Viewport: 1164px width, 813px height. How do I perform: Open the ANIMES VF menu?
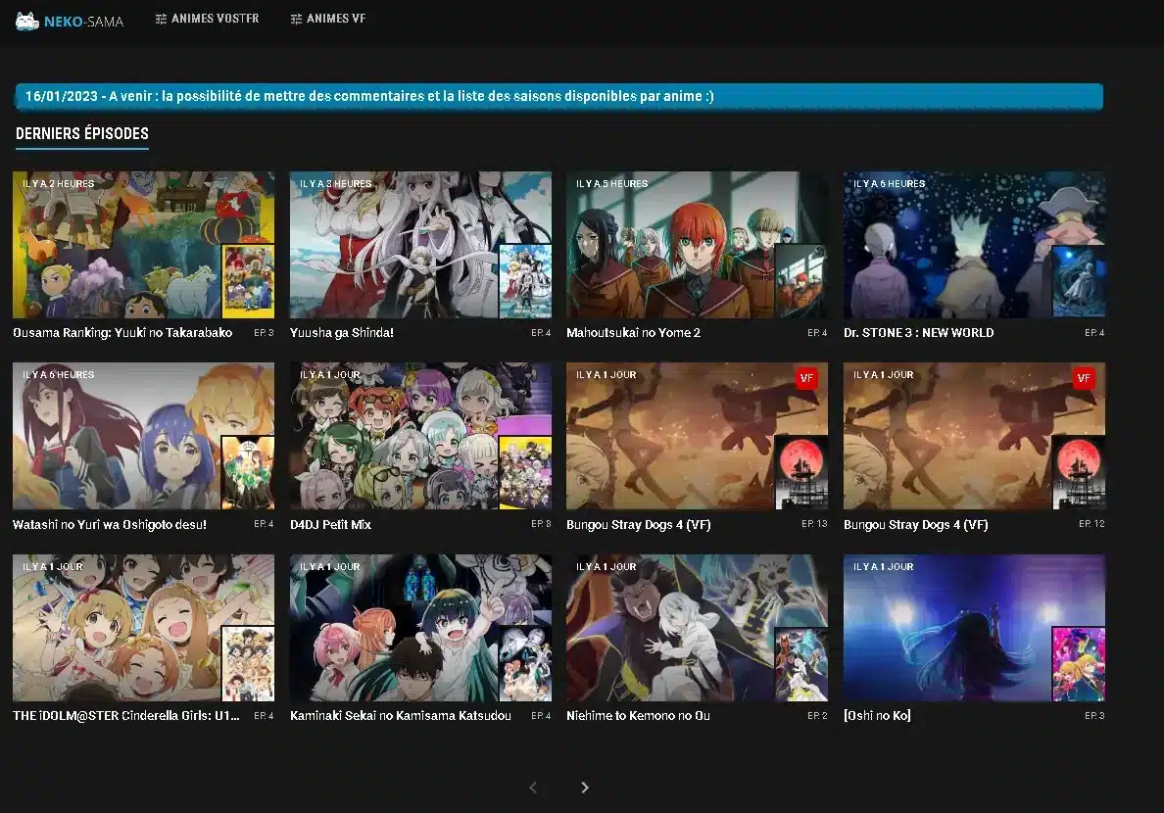point(328,19)
